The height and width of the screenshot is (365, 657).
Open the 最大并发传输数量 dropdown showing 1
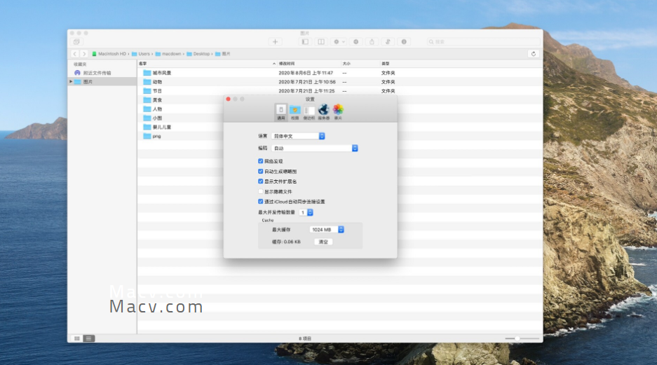pos(306,213)
